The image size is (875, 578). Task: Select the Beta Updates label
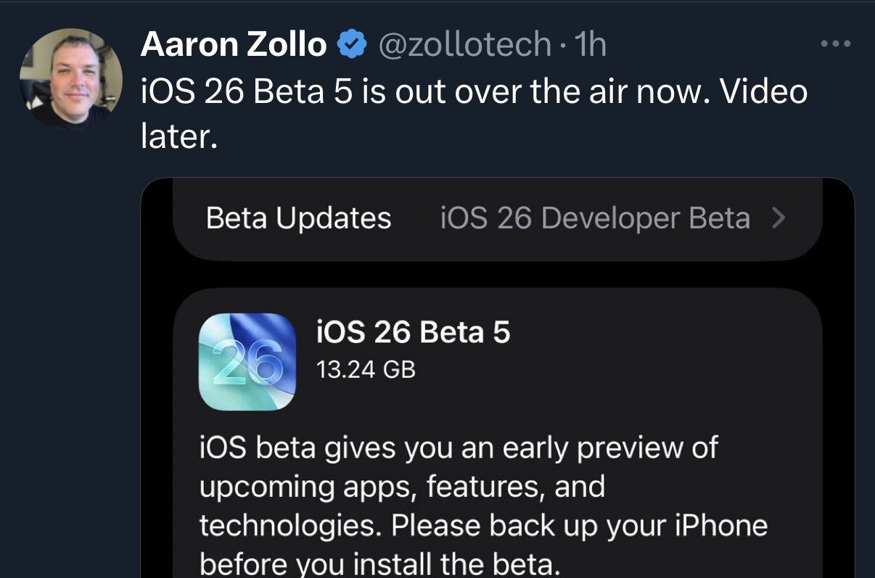pos(298,218)
